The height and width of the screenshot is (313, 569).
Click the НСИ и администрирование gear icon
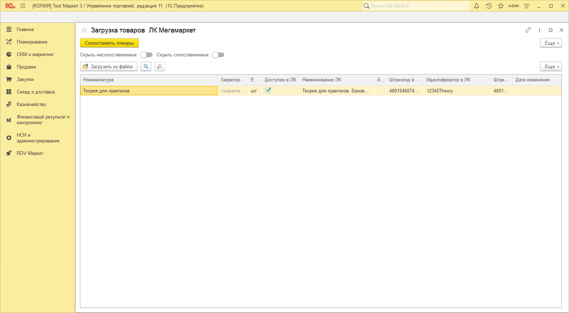9,138
